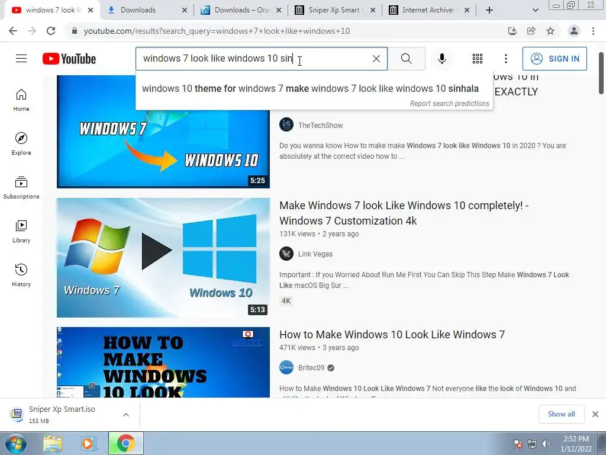Open YouTube settings three-dot menu
This screenshot has width=606, height=455.
pyautogui.click(x=505, y=59)
